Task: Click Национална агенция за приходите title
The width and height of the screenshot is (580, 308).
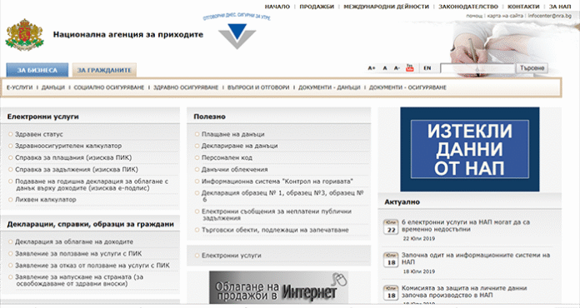Action: (x=128, y=35)
